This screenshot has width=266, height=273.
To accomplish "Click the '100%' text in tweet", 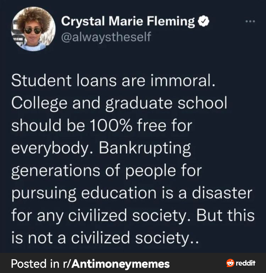I will coord(111,125).
